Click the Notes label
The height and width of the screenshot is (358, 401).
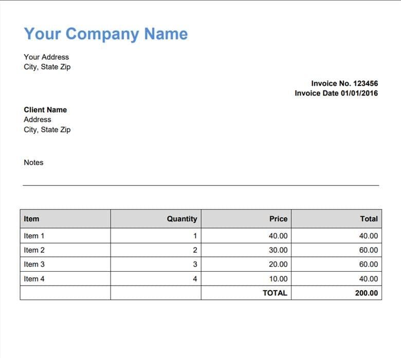tap(33, 162)
